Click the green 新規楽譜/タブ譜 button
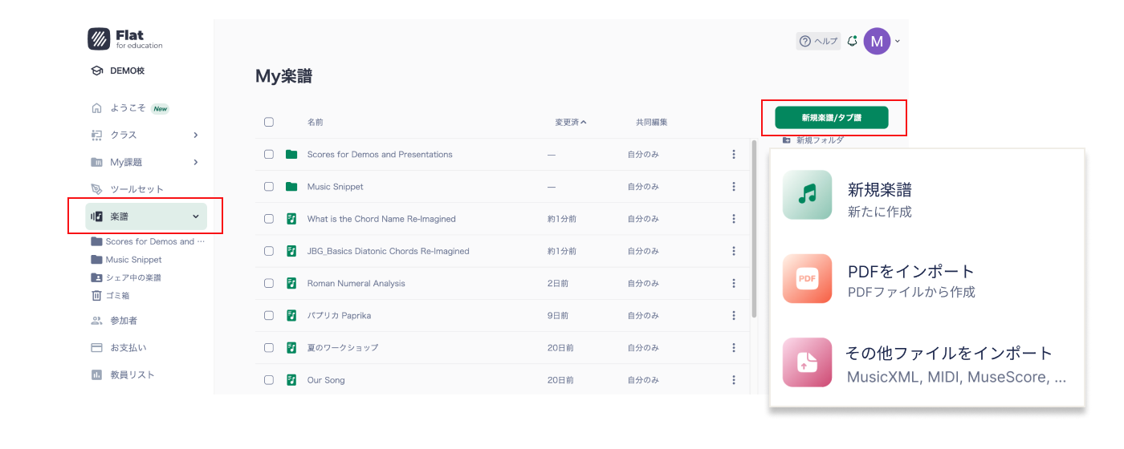The height and width of the screenshot is (449, 1124). click(x=831, y=118)
